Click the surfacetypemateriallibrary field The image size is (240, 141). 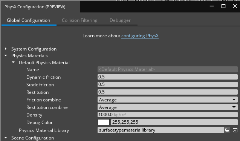161,130
